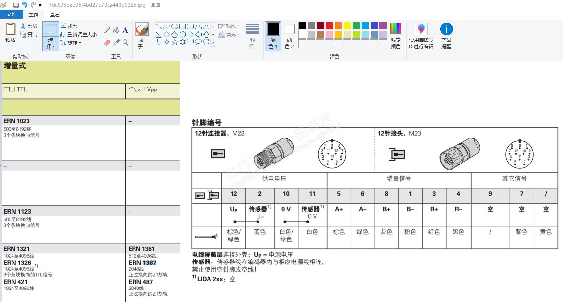Choose the Right arrow shape
Screen dimensions: 563x302
190,34
